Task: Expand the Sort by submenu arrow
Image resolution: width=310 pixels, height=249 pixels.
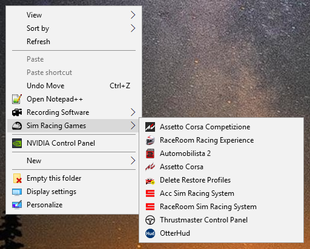Action: (133, 28)
